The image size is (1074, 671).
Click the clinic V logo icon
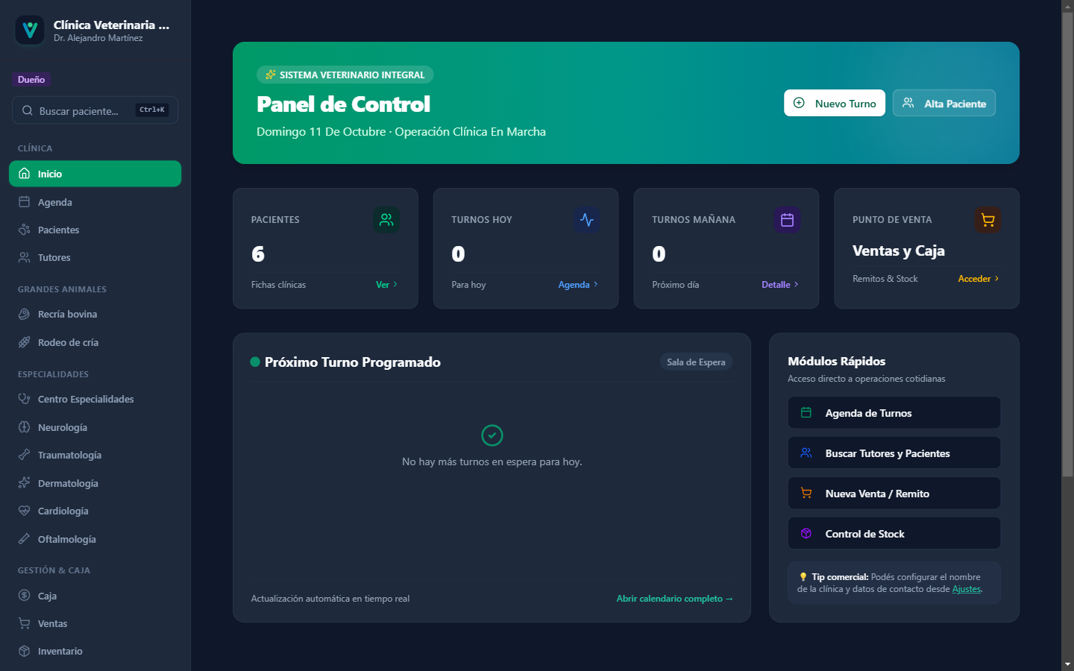(x=30, y=30)
